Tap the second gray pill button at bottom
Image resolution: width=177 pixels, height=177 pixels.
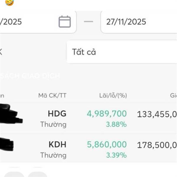tap(38, 174)
